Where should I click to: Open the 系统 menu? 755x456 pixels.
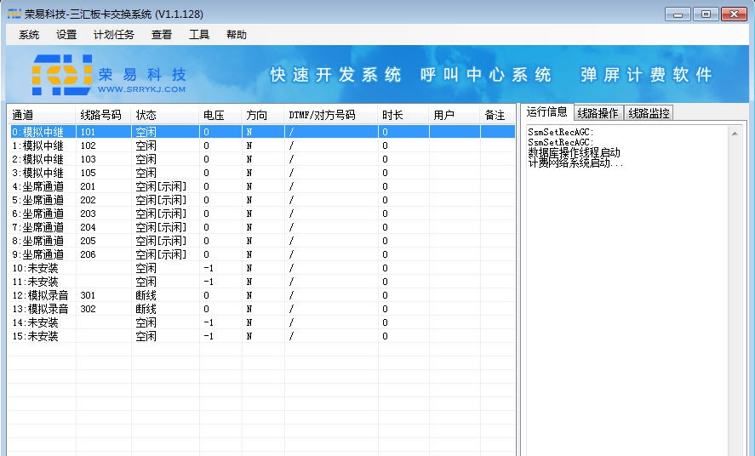point(29,35)
